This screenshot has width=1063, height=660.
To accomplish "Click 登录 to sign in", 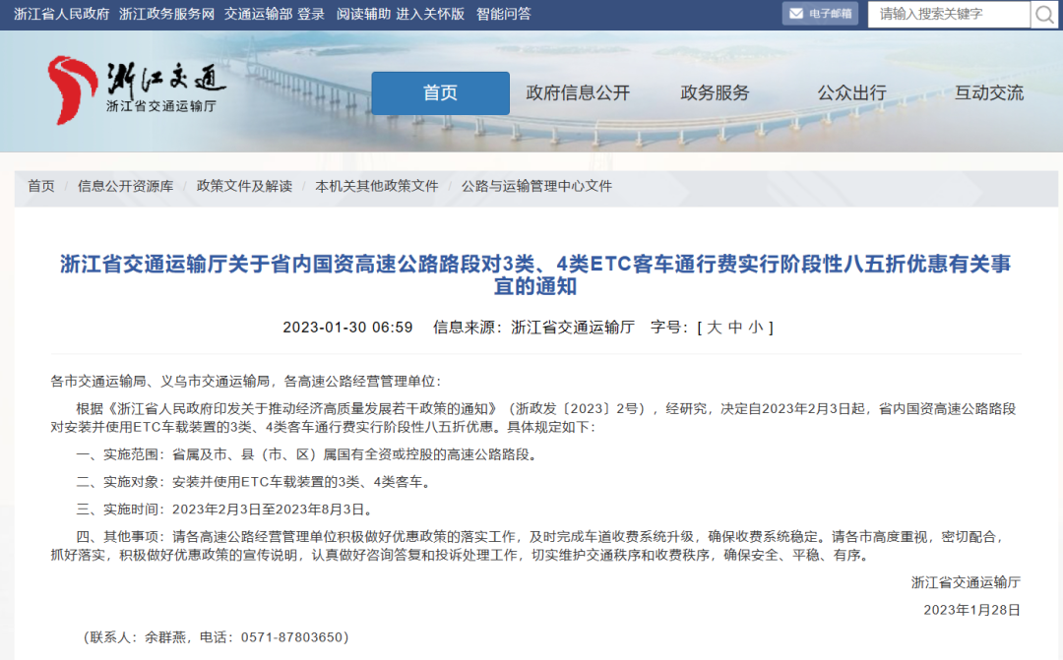I will point(311,14).
